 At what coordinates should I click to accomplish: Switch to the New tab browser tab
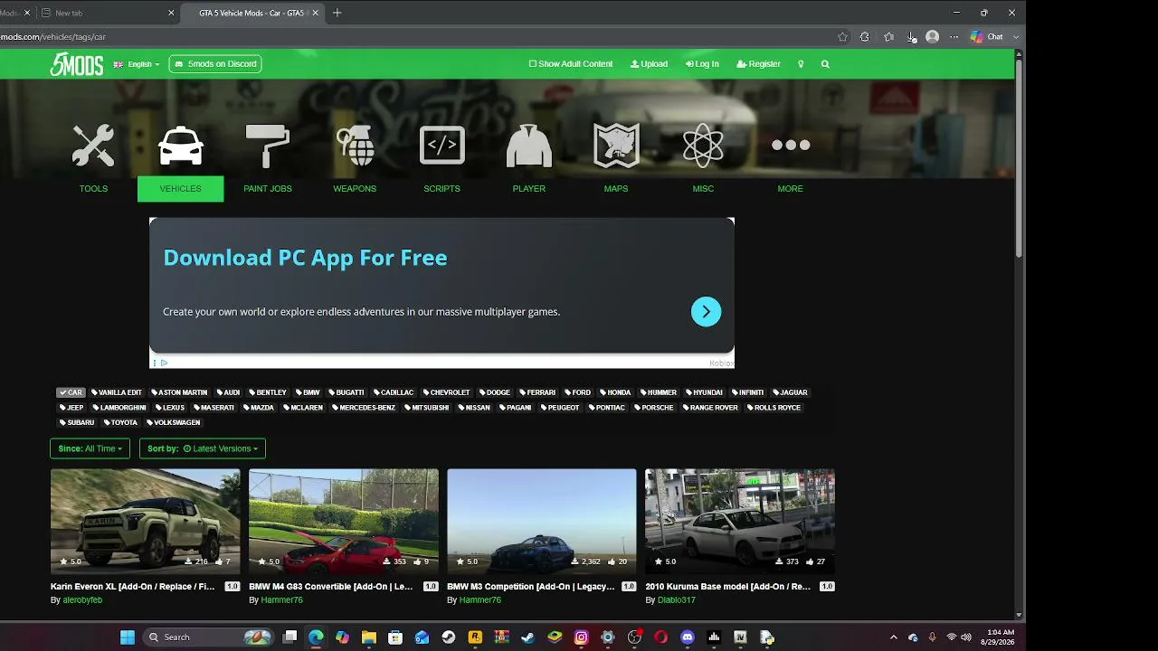click(x=108, y=13)
